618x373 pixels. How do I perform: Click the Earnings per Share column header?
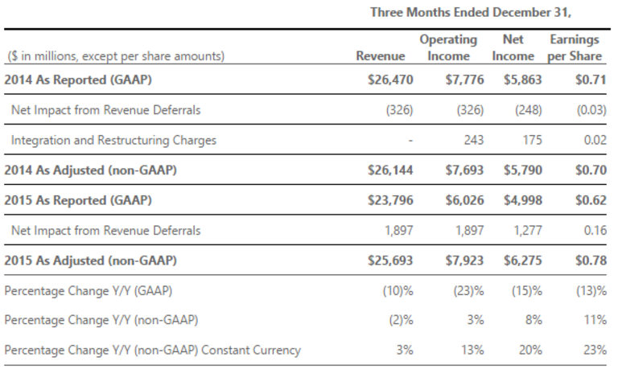[x=575, y=47]
